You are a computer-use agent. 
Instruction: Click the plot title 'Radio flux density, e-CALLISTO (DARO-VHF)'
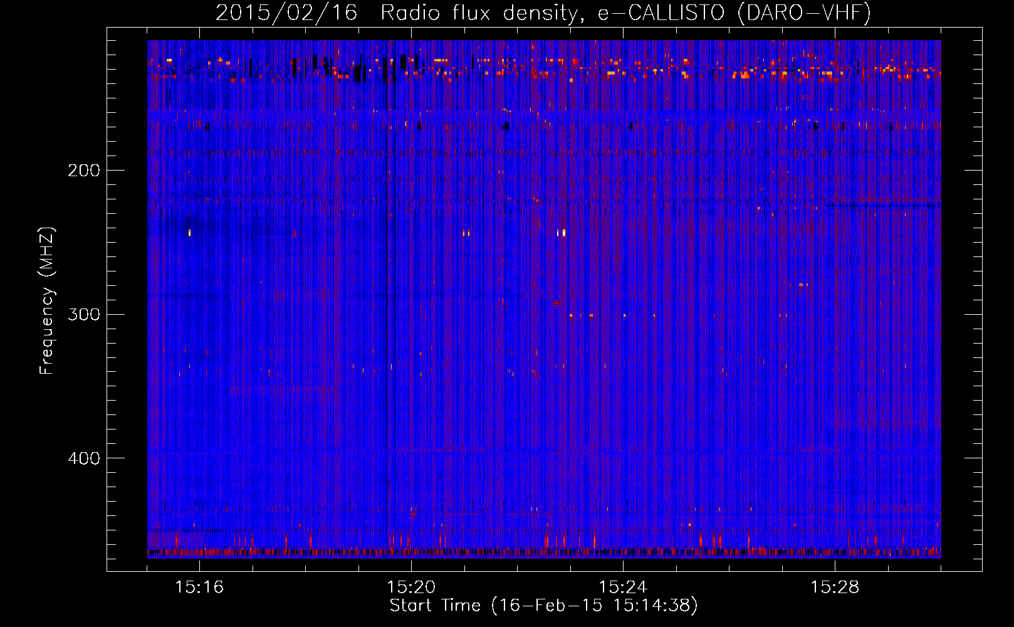[625, 13]
